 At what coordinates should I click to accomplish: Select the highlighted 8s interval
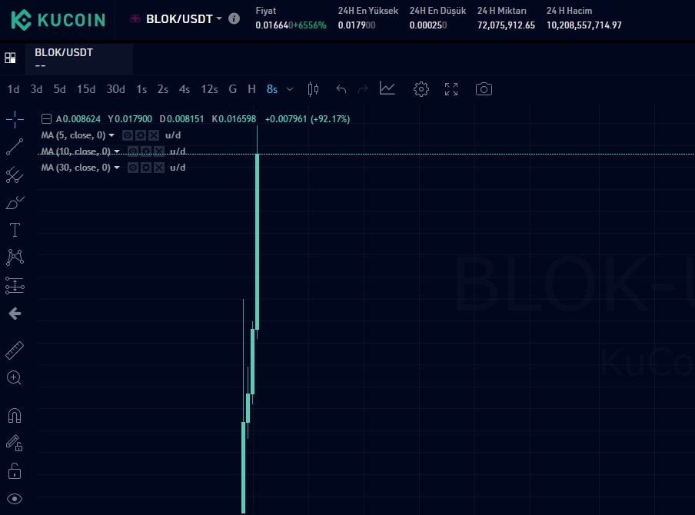(271, 89)
